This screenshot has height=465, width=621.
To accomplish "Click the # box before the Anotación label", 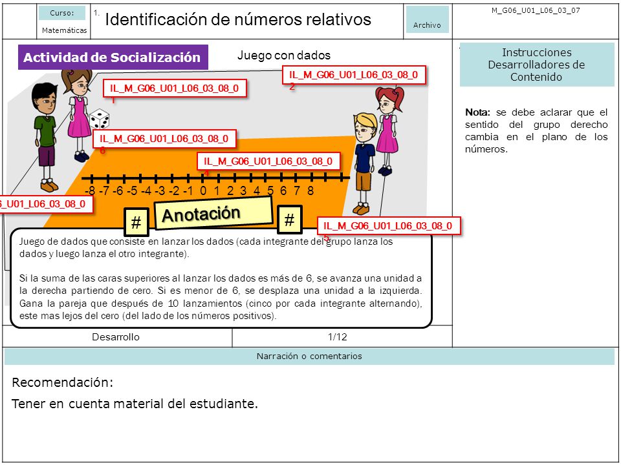I will (x=136, y=222).
